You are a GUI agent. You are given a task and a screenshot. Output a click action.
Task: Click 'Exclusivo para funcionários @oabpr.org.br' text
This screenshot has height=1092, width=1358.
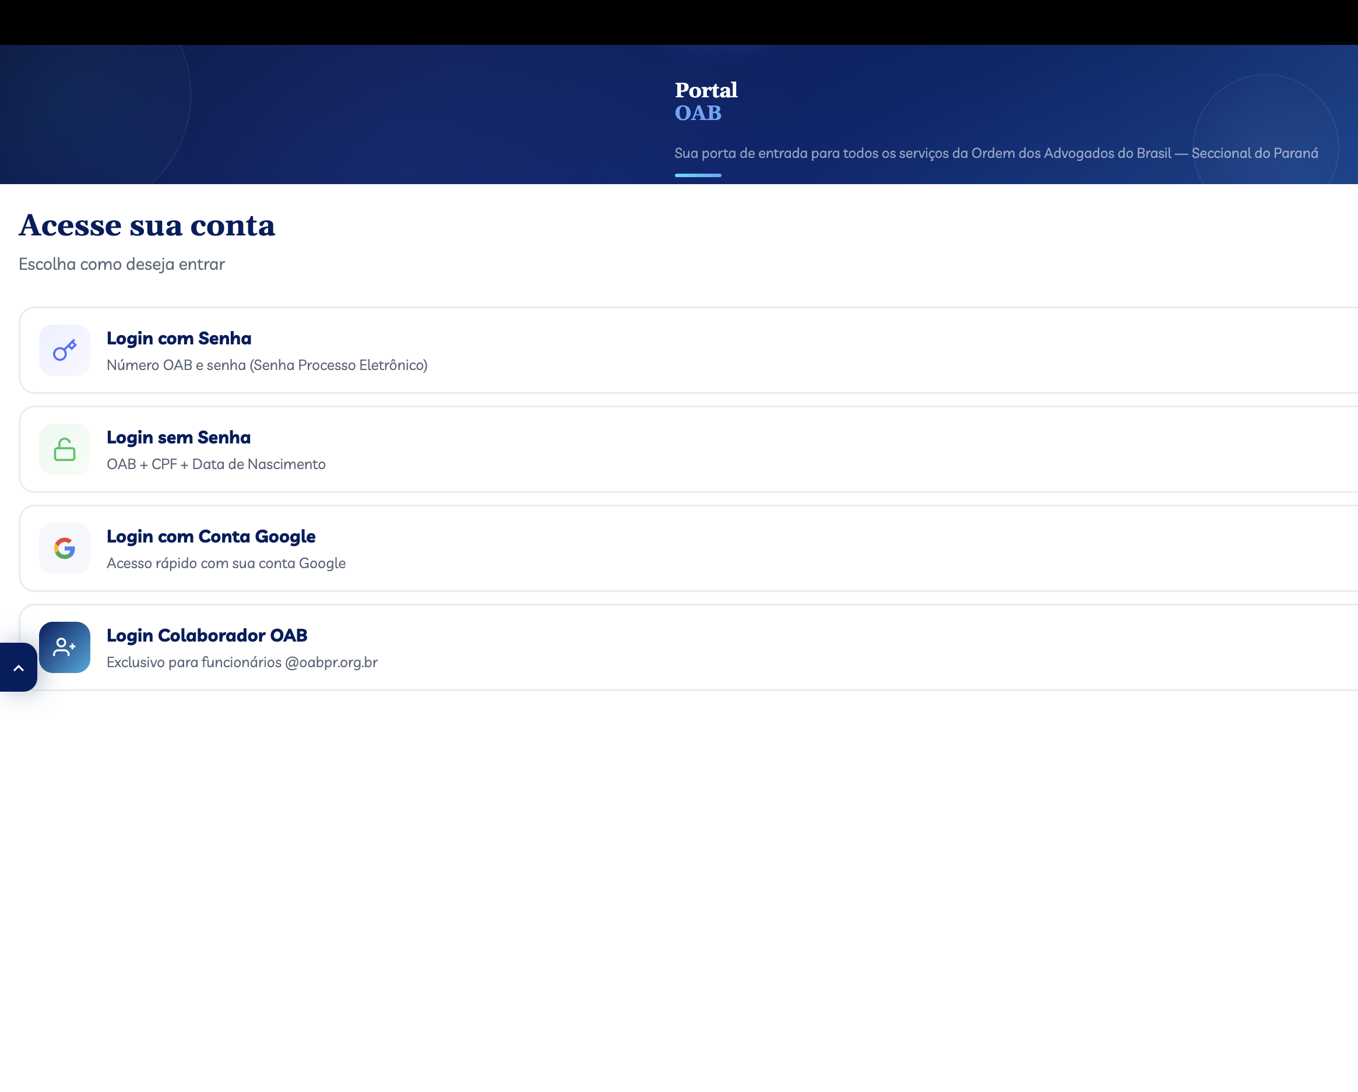[x=242, y=662]
